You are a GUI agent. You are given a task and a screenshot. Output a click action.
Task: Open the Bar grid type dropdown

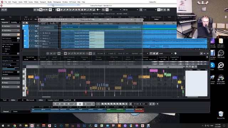point(131,10)
